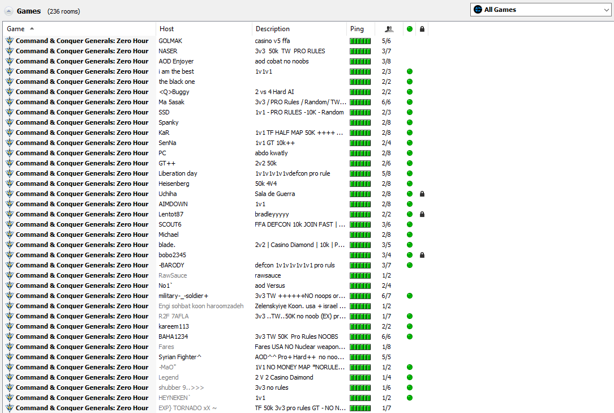Select host 'AIMDOWN'
Screen dimensions: 614x413
pos(173,204)
